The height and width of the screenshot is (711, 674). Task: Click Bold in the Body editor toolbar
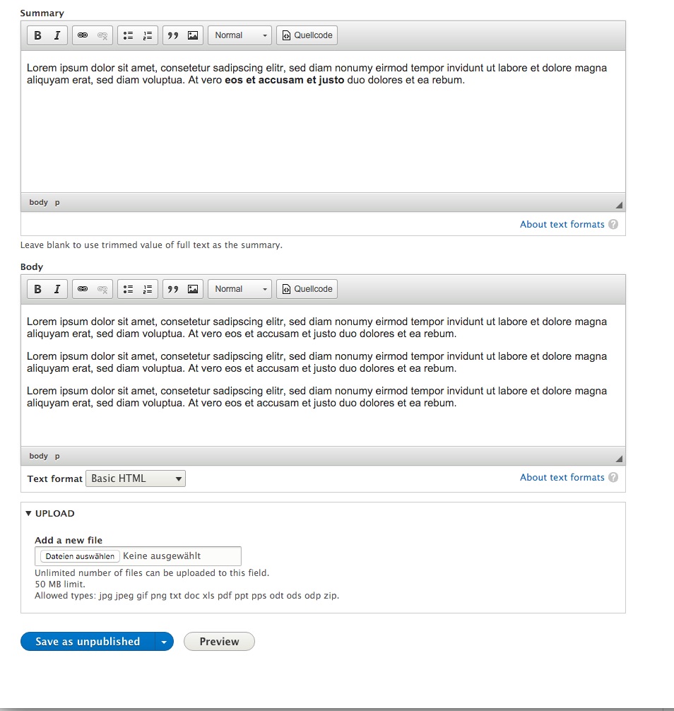coord(37,289)
